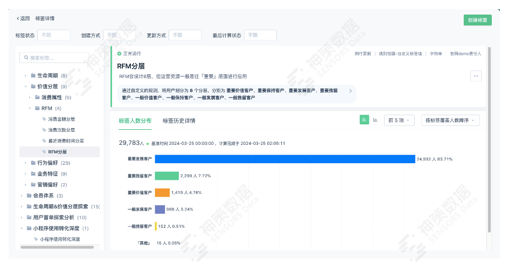Open the 最后计算状态 filter dropdown
Viewport: 508px width, 266px height.
(260, 35)
